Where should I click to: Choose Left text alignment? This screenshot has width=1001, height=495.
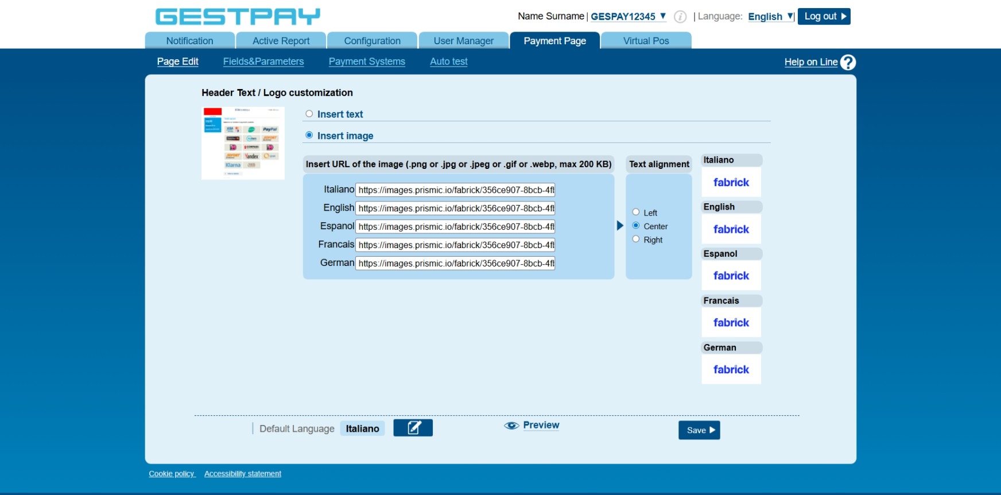click(x=636, y=212)
